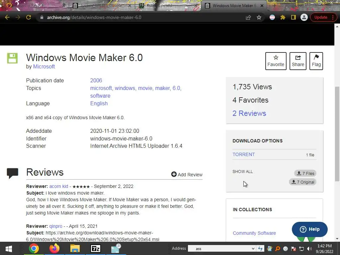This screenshot has width=340, height=255.
Task: Click the green floppy disk software icon
Action: pos(12,58)
